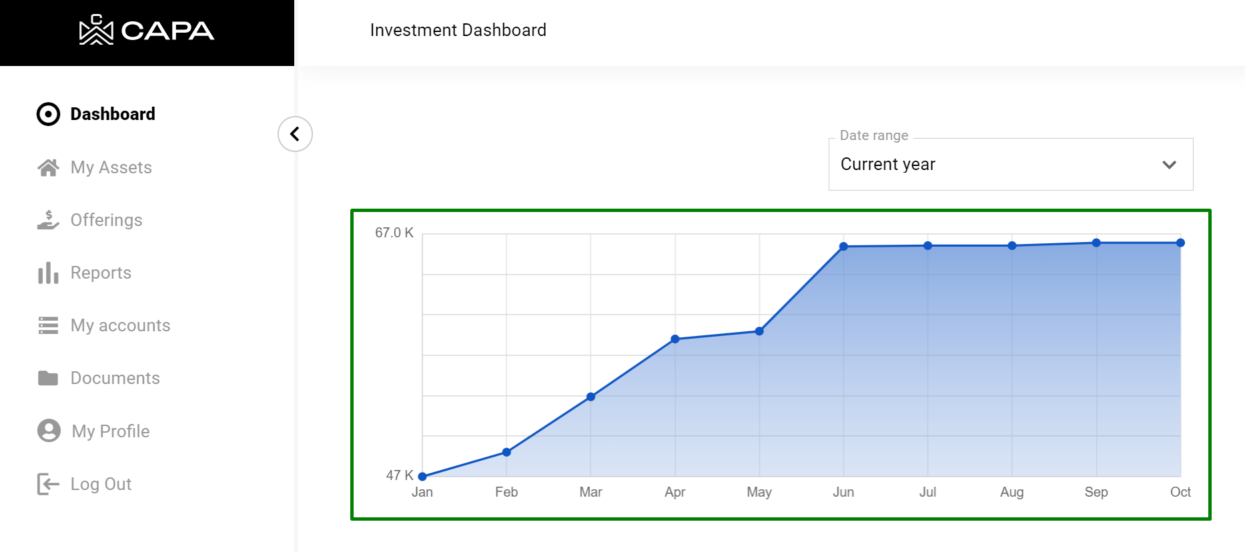Click Log Out
The width and height of the screenshot is (1245, 552).
(x=101, y=484)
